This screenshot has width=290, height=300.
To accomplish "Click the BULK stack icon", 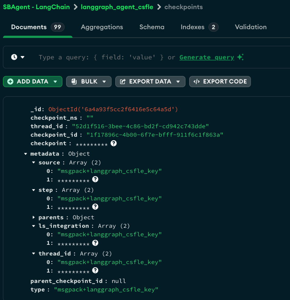I will pyautogui.click(x=74, y=81).
